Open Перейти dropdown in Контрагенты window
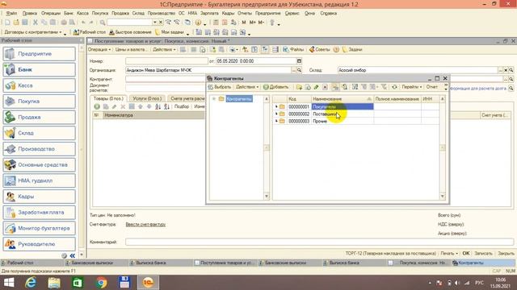Viewport: 517px width, 290px height. (412, 87)
